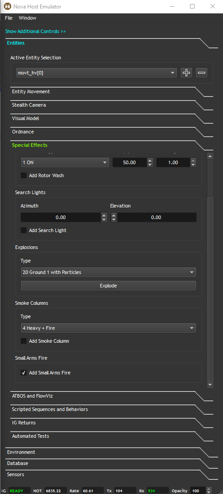
Task: Click scroll-up arrow of Special Effects panel
Action: coord(211,156)
